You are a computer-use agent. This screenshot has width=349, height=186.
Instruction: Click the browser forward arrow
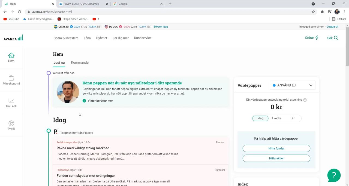pos(12,12)
